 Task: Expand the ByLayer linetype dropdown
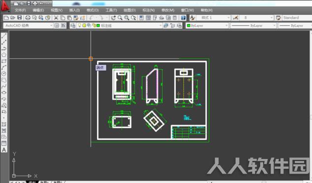tap(253, 26)
